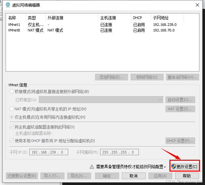Click subnet address 192.168.70.0 cell
The height and width of the screenshot is (185, 205).
(x=164, y=30)
